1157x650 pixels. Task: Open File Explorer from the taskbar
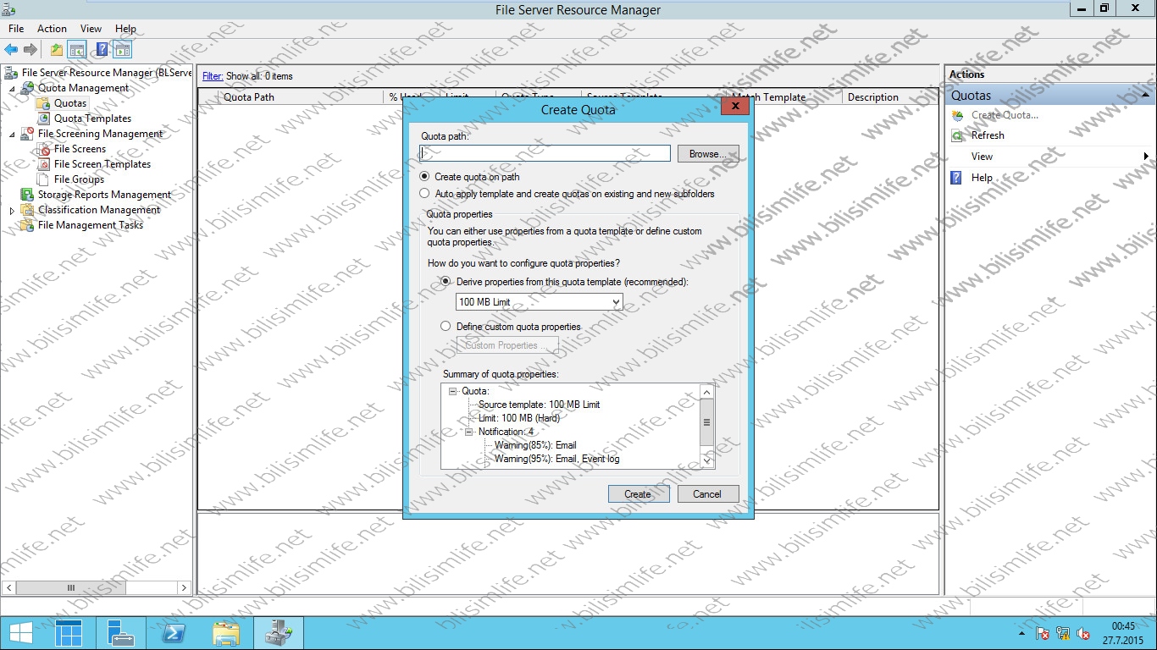click(x=226, y=633)
